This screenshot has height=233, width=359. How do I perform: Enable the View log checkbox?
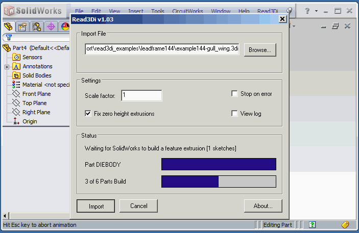click(x=234, y=113)
